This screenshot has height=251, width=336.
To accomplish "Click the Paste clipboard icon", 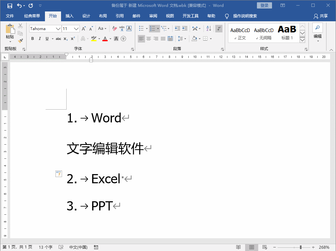I will [10, 29].
